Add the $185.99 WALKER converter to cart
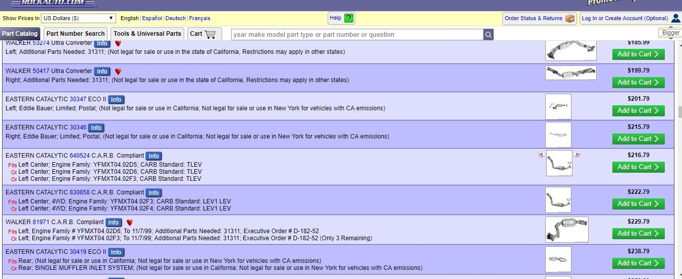This screenshot has height=279, width=682. pyautogui.click(x=638, y=54)
